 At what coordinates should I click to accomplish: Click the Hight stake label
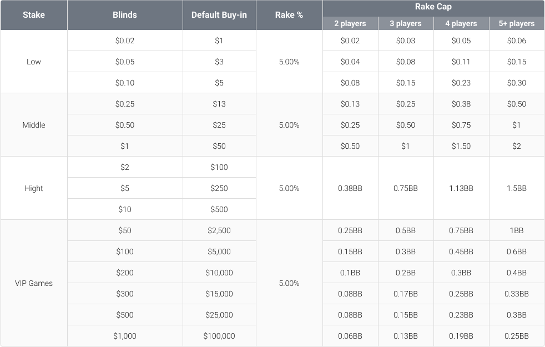[33, 188]
